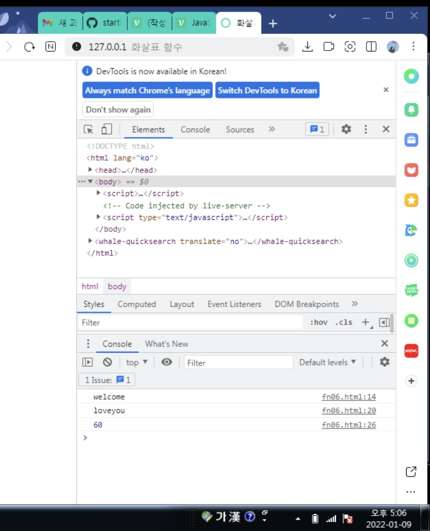Click Don't show again button
This screenshot has height=531, width=430.
point(118,109)
